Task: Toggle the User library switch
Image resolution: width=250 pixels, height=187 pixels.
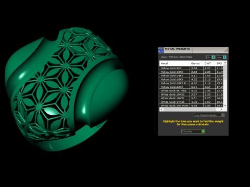Action: click(221, 57)
